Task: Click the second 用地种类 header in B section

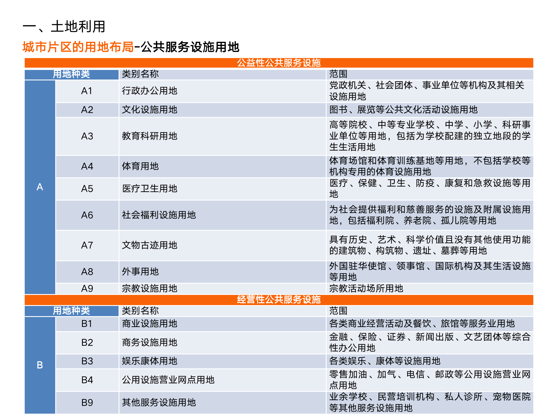Action: click(71, 311)
